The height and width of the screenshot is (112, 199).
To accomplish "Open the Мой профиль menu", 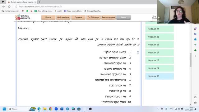I will click(63, 17).
